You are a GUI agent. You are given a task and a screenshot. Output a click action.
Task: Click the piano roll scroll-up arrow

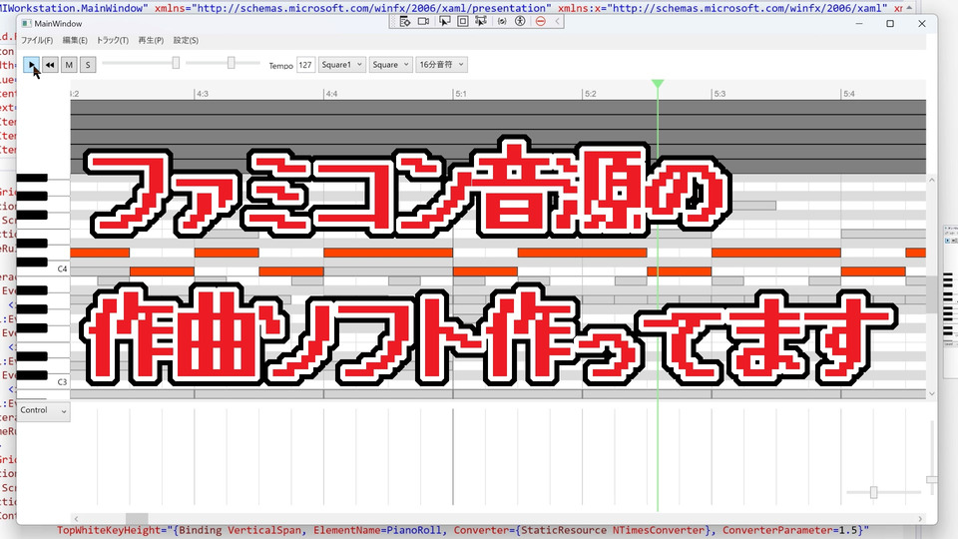(932, 180)
